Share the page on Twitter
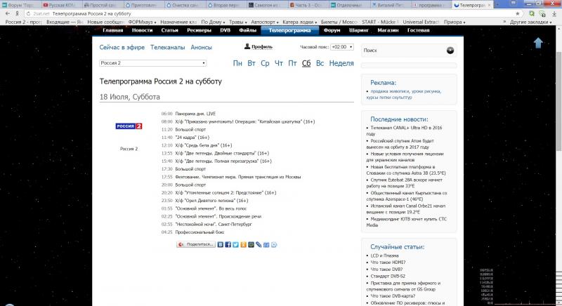The height and width of the screenshot is (306, 562). [235, 245]
